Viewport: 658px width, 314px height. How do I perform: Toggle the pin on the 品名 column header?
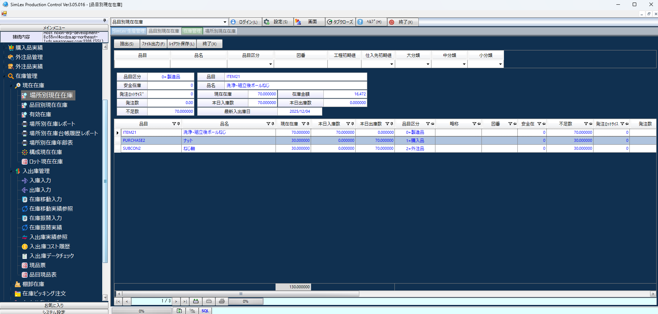(273, 124)
